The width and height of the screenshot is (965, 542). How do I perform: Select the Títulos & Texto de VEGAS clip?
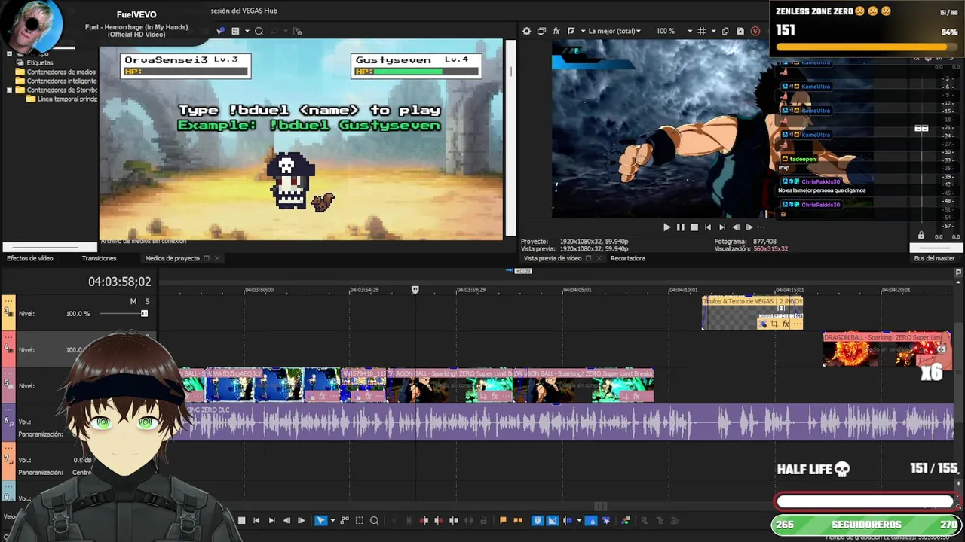(x=752, y=312)
